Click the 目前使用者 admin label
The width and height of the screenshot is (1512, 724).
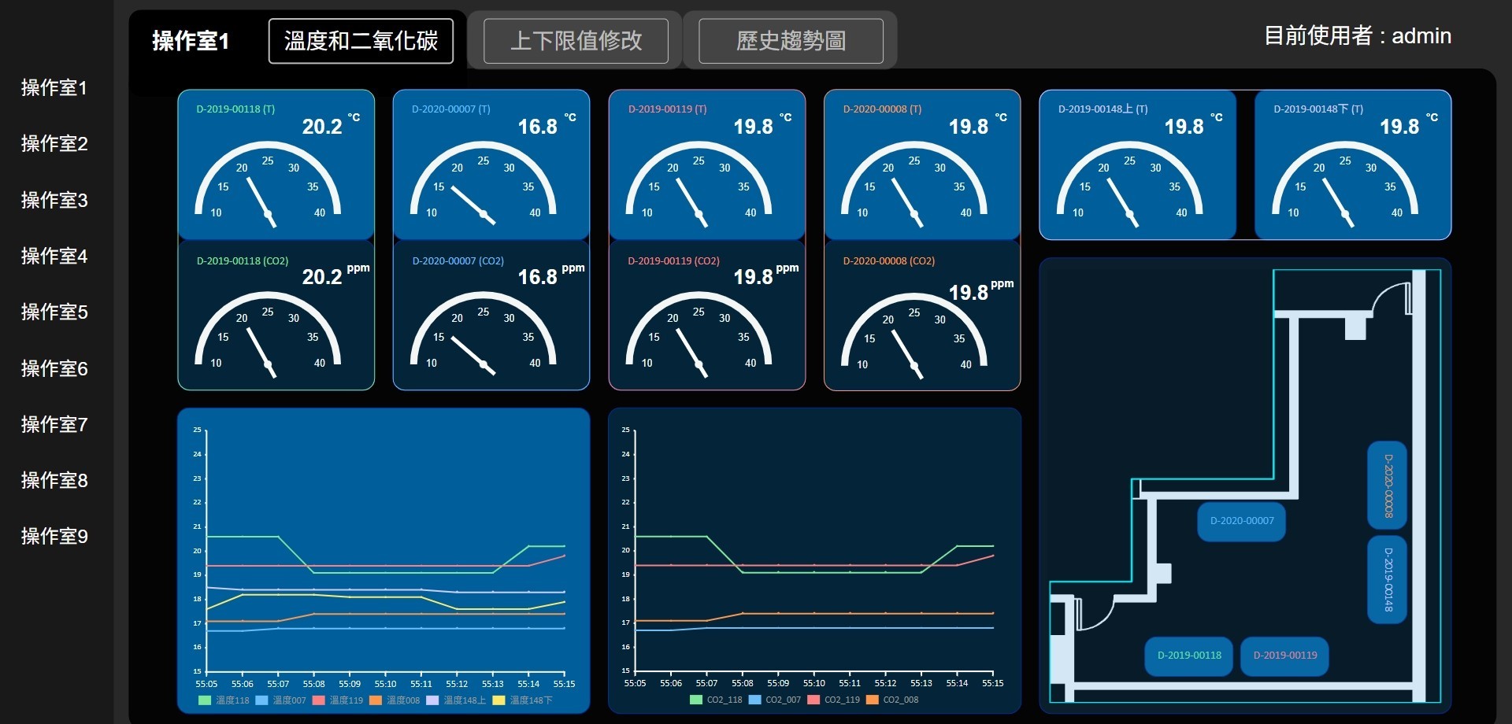(1358, 35)
